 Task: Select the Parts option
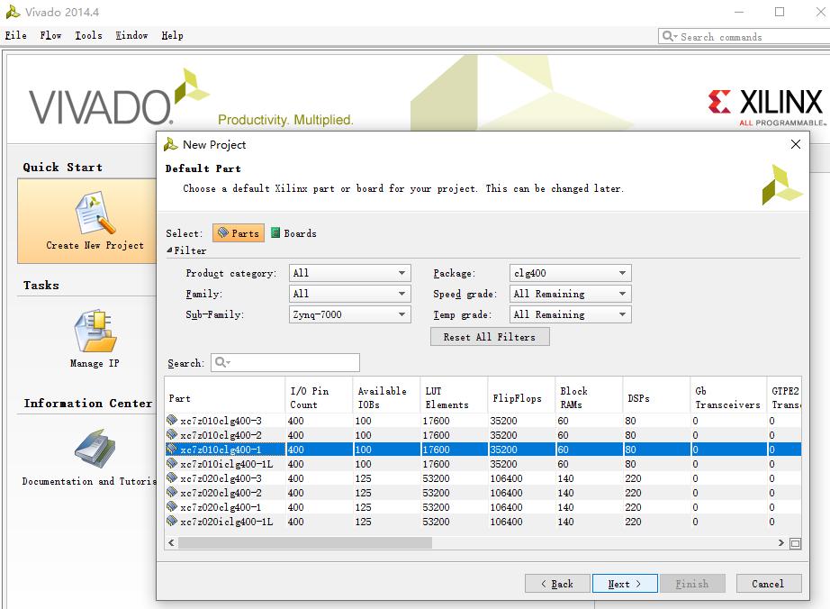point(238,232)
